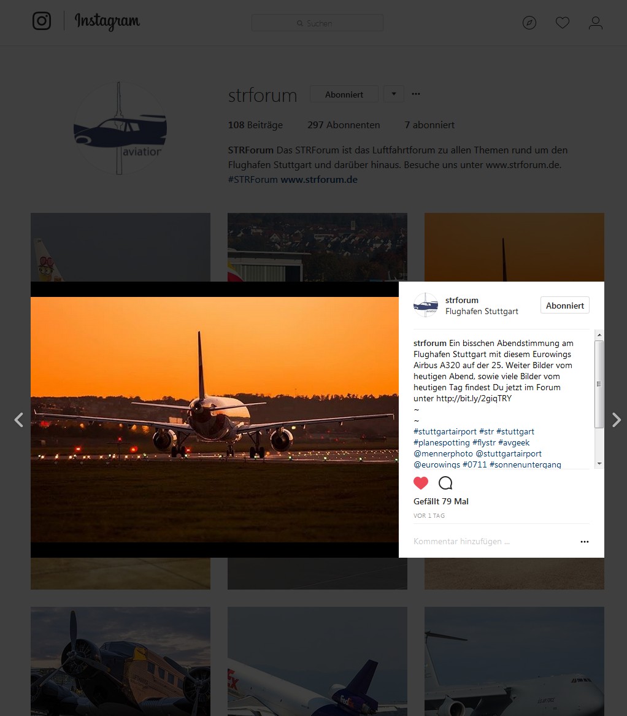Screen dimensions: 627x716
Task: Expand the suggested accounts dropdown arrow
Action: point(394,94)
